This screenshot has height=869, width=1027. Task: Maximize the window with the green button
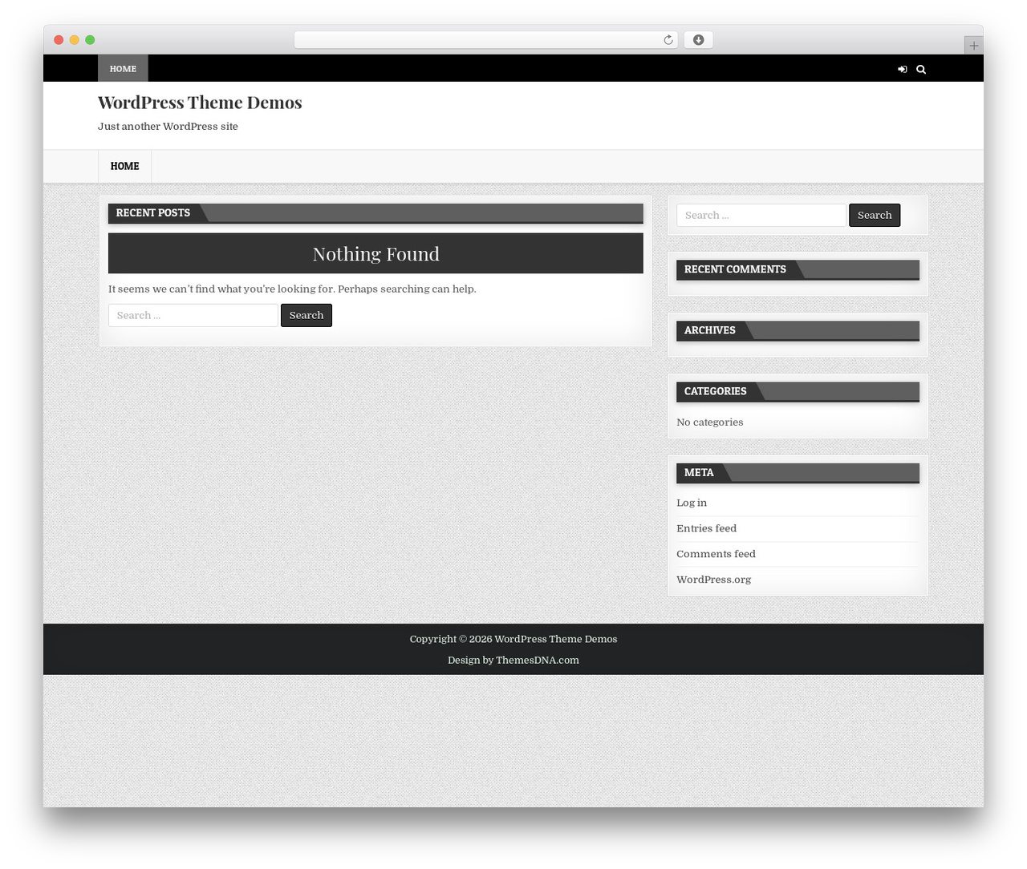(90, 40)
